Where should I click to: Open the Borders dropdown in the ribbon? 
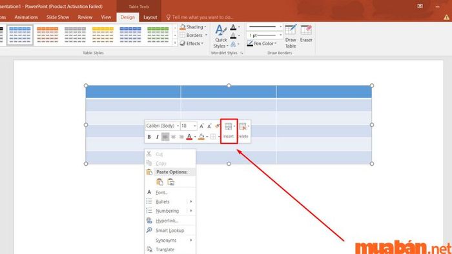click(194, 35)
